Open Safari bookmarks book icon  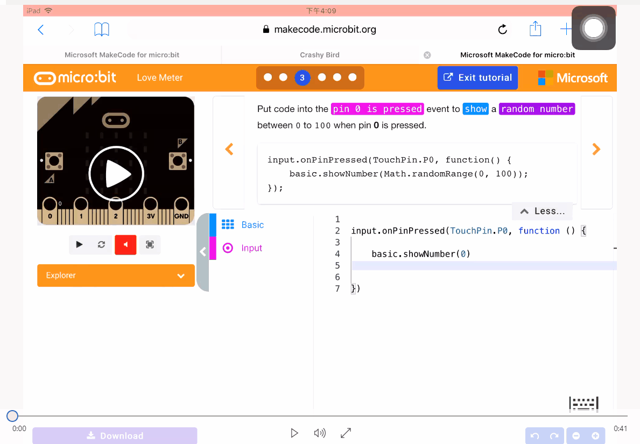click(x=102, y=30)
